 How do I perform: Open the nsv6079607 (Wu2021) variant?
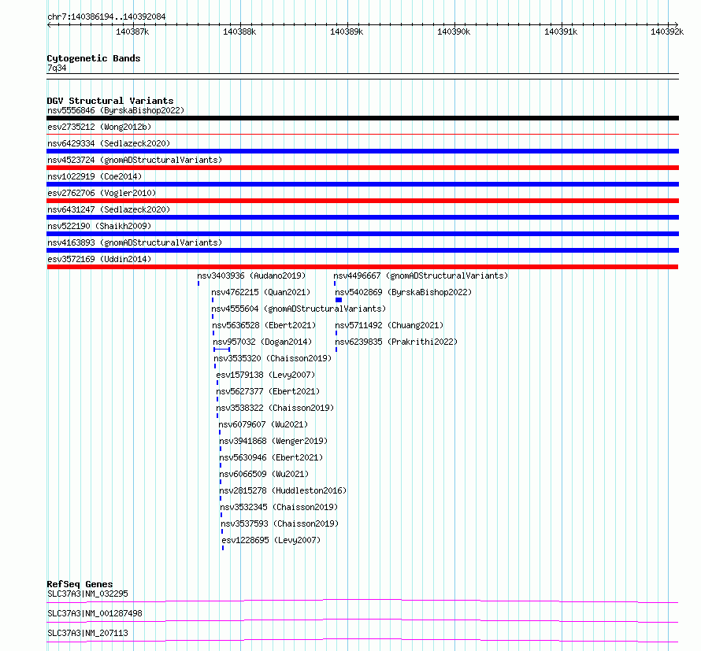coord(263,424)
